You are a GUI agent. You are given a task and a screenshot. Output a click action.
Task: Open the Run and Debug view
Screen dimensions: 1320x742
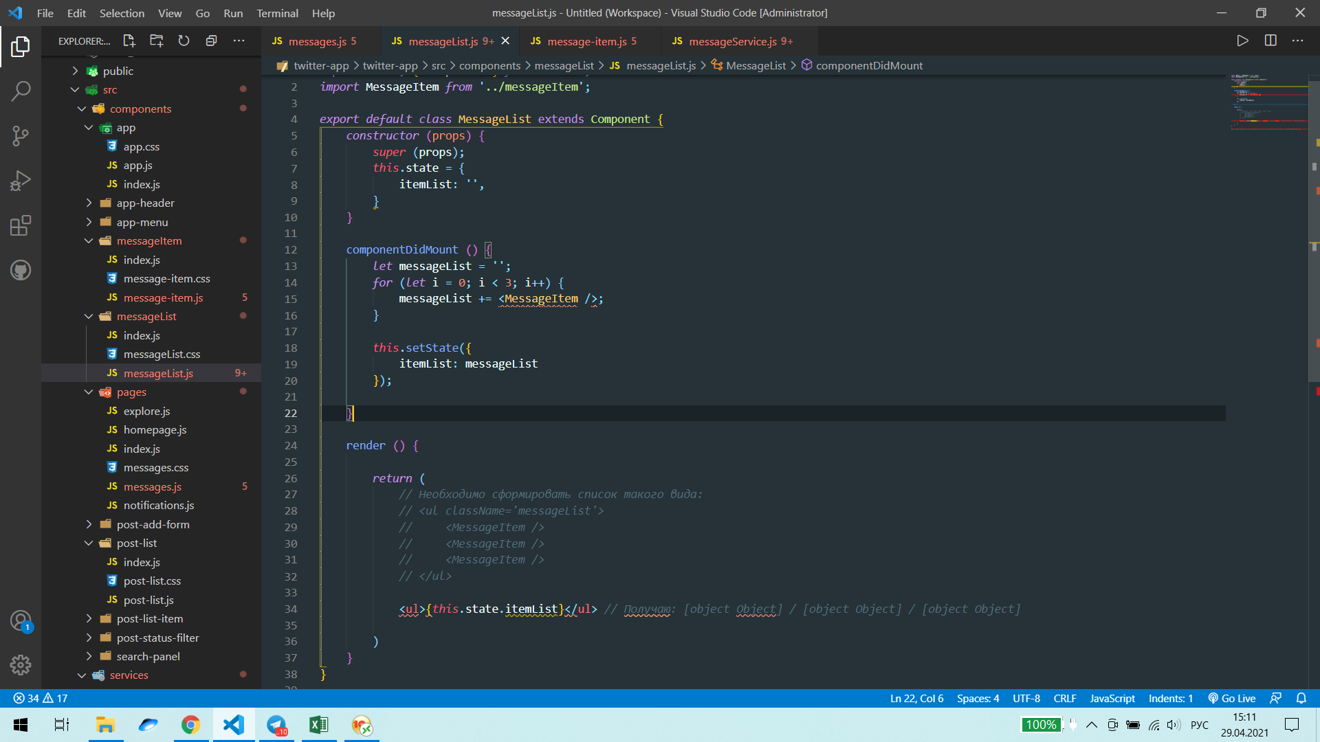click(21, 181)
